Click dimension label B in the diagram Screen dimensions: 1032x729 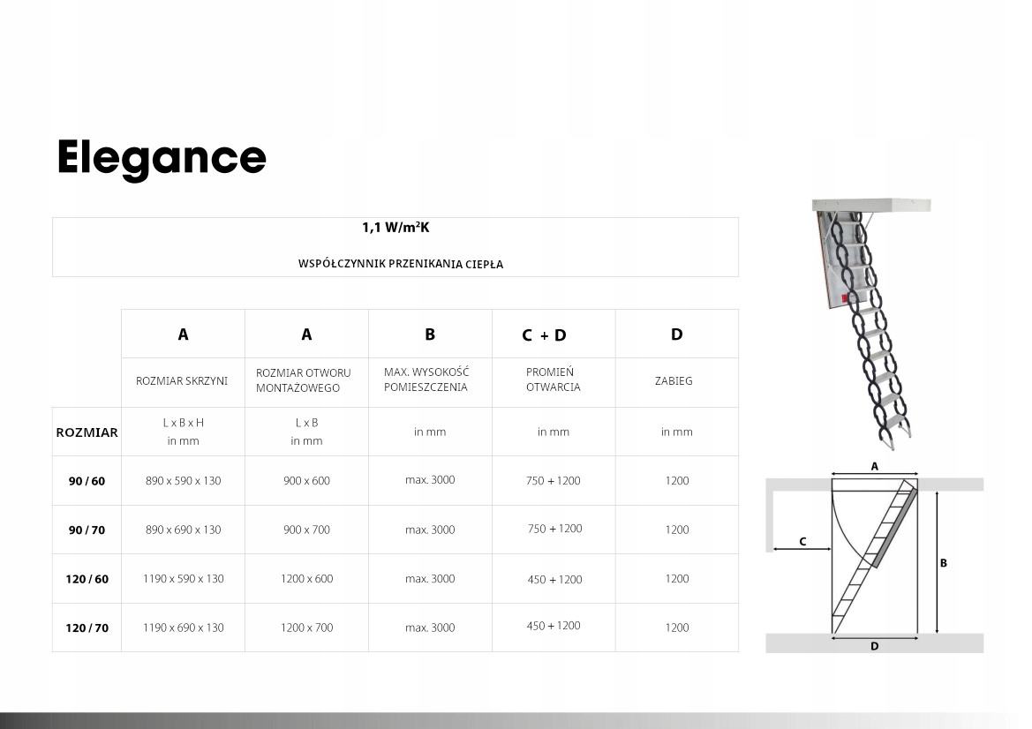(x=943, y=562)
